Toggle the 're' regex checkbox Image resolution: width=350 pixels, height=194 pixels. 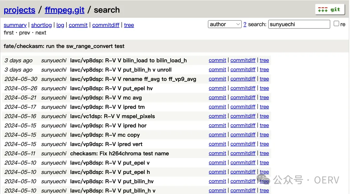click(x=336, y=24)
